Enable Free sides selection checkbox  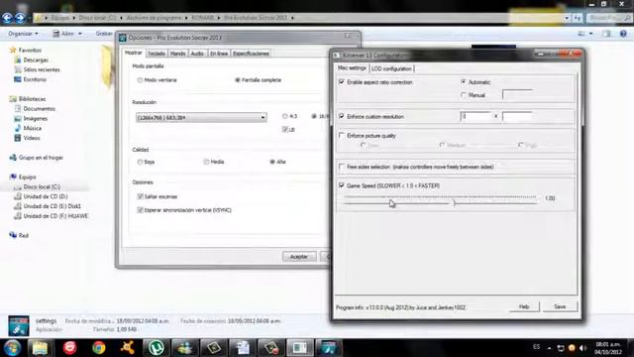click(x=342, y=167)
